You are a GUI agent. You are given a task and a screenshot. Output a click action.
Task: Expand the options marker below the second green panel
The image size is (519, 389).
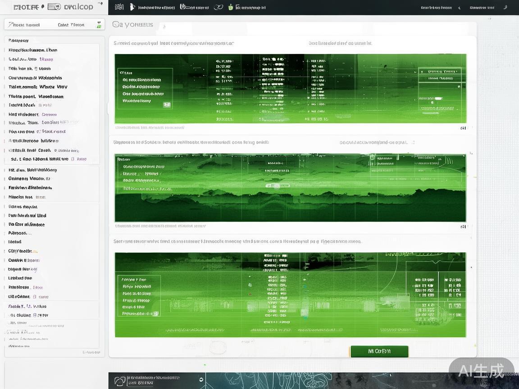463,226
